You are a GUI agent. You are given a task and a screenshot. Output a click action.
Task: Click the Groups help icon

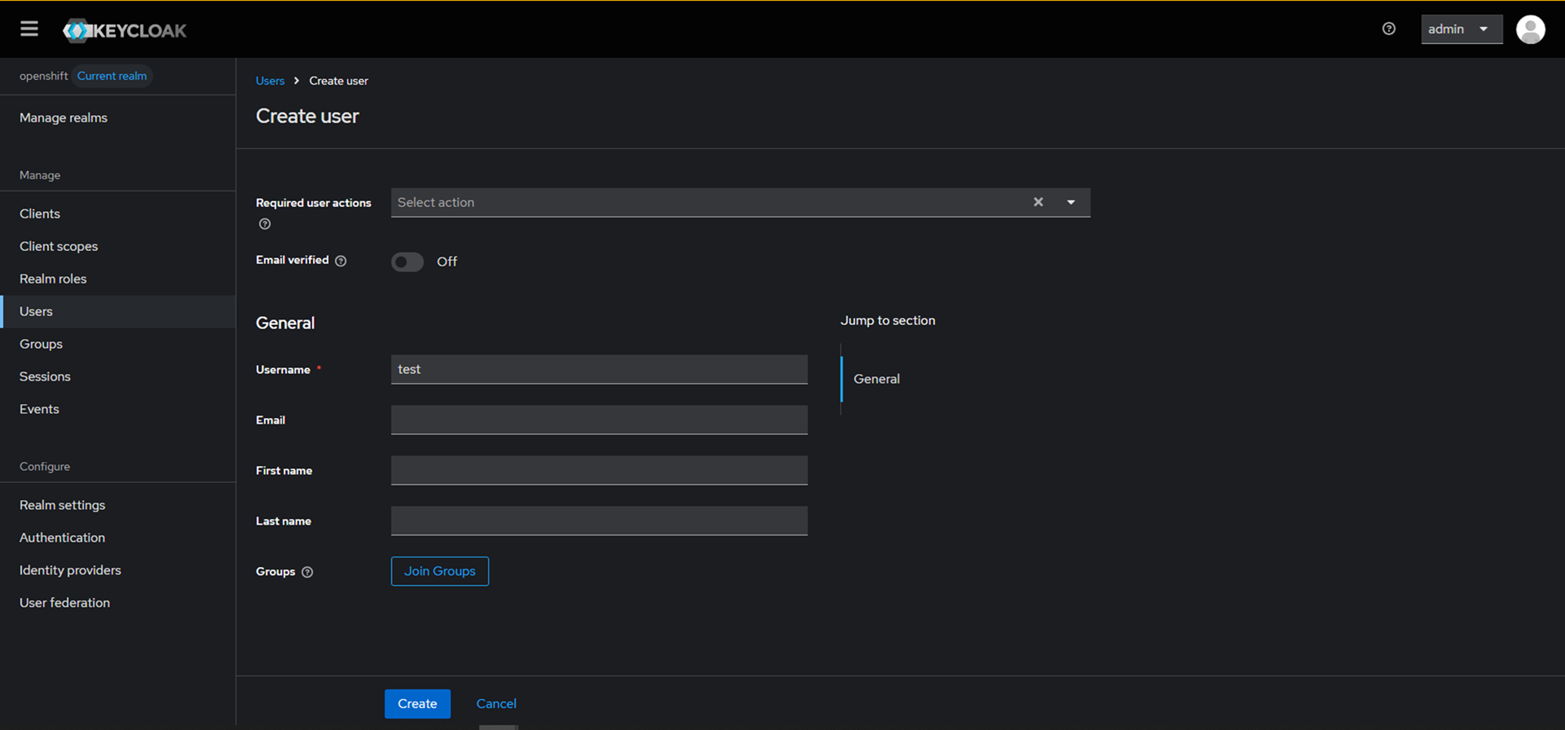coord(307,572)
